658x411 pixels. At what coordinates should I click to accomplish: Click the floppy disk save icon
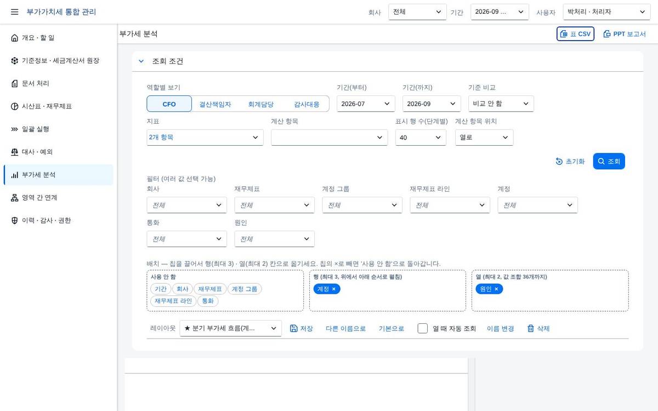point(293,328)
